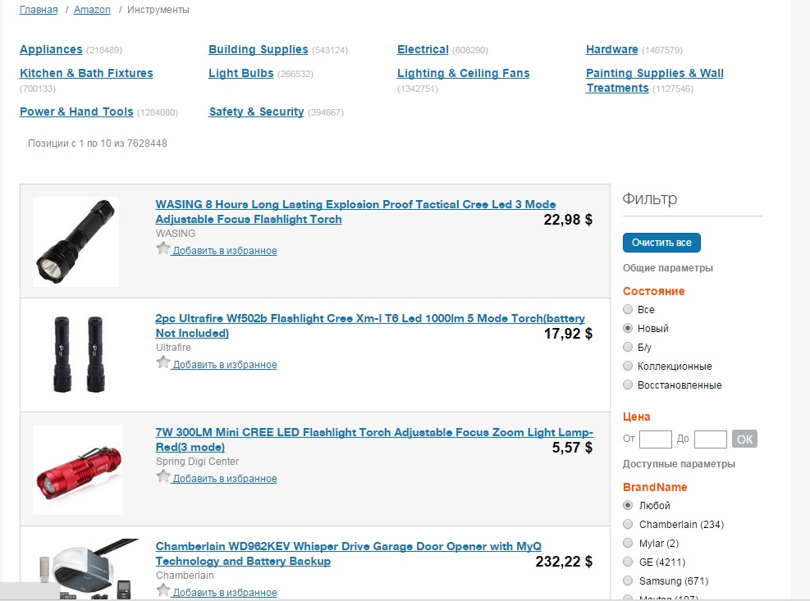Open WASING black flashlight product image
This screenshot has width=810, height=601.
(76, 242)
